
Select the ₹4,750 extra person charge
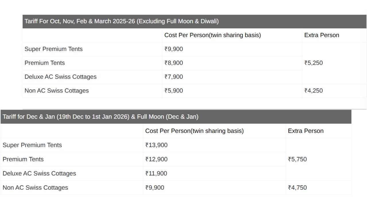(297, 188)
